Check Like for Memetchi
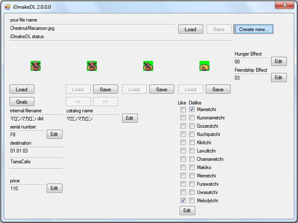 click(x=183, y=176)
